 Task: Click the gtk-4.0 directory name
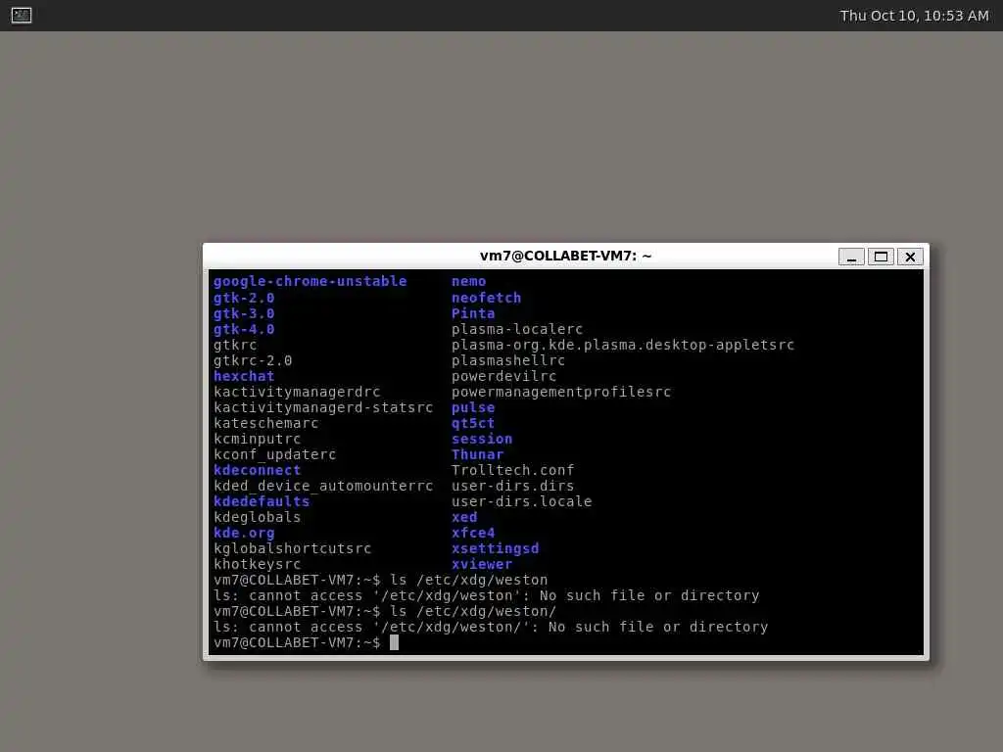[x=244, y=329]
